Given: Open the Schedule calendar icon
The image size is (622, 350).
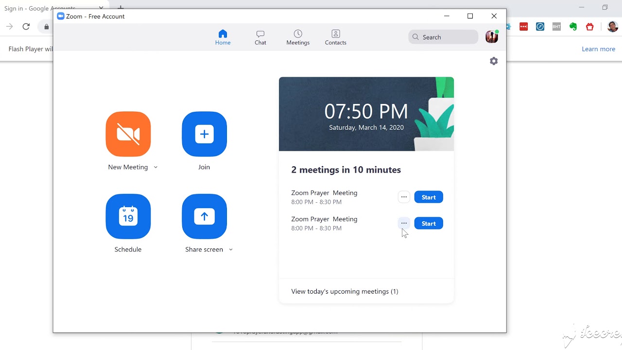Looking at the screenshot, I should 128,216.
